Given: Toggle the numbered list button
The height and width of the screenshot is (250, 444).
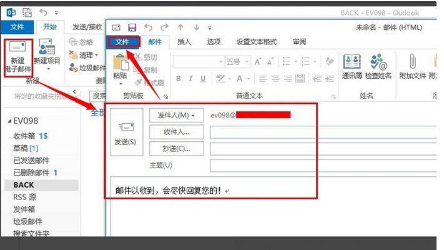Looking at the screenshot, I should [x=305, y=61].
